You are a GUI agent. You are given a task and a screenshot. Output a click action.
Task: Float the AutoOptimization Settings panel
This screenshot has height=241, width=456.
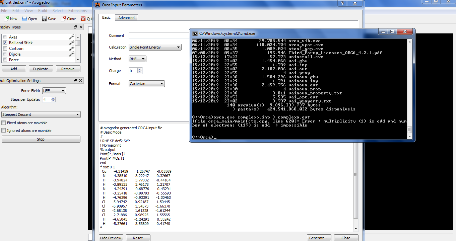[x=75, y=81]
